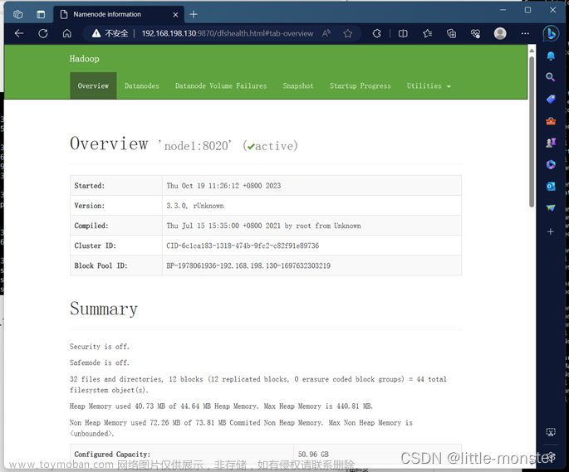Viewport: 569px width, 472px height.
Task: Open workspaces icon in title bar
Action: tap(17, 14)
